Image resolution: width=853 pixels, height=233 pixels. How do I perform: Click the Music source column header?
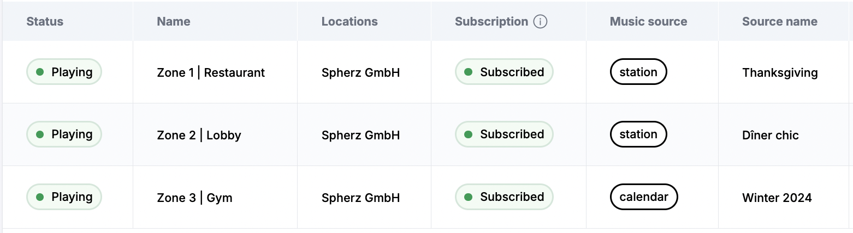(648, 22)
